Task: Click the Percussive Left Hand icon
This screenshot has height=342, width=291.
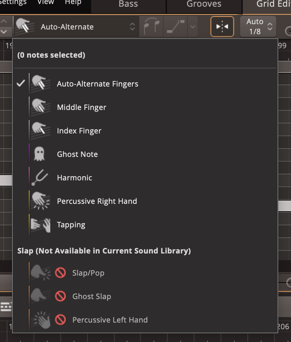Action: click(x=40, y=320)
